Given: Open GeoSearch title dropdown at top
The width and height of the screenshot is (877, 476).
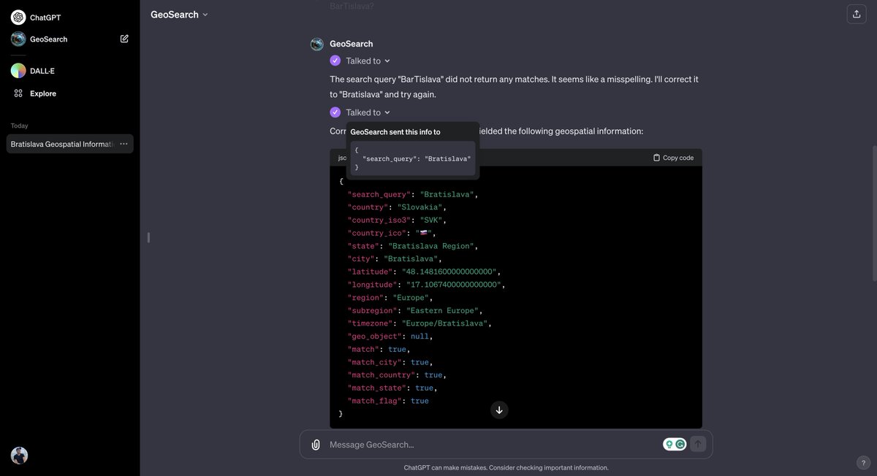Looking at the screenshot, I should tap(180, 14).
